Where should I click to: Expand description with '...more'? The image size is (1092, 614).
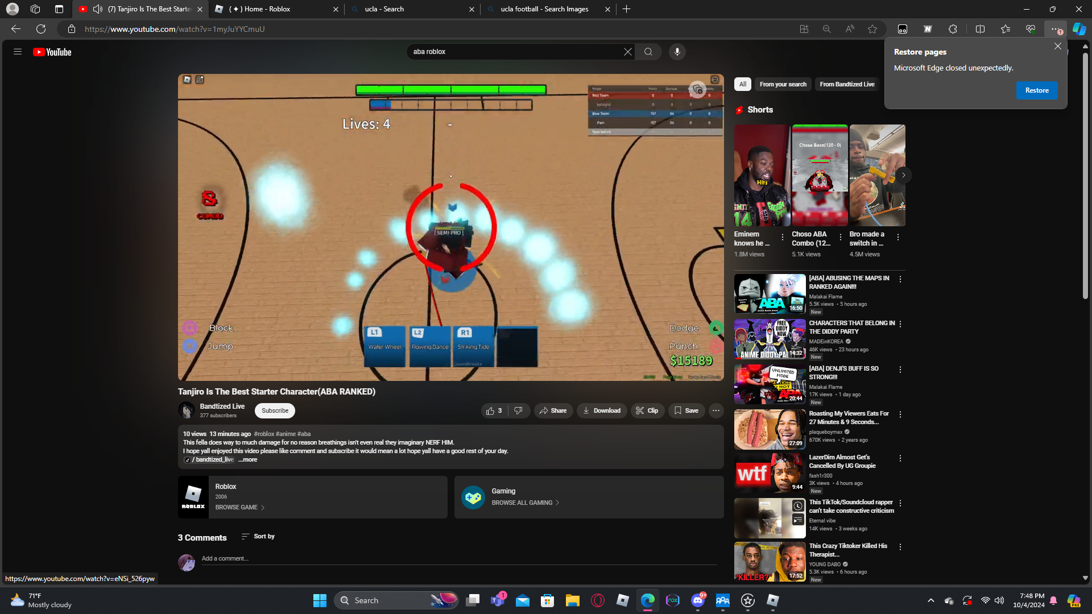coord(248,460)
